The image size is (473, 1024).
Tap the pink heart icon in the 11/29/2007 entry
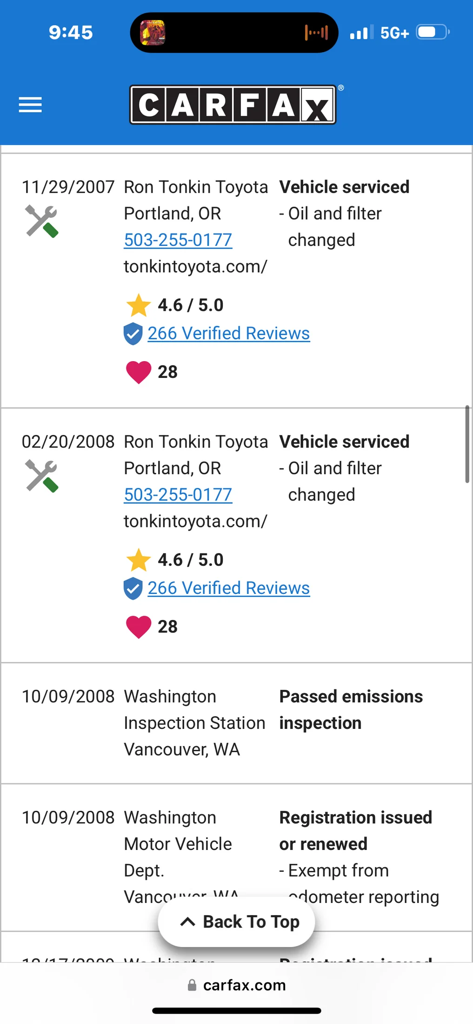139,372
